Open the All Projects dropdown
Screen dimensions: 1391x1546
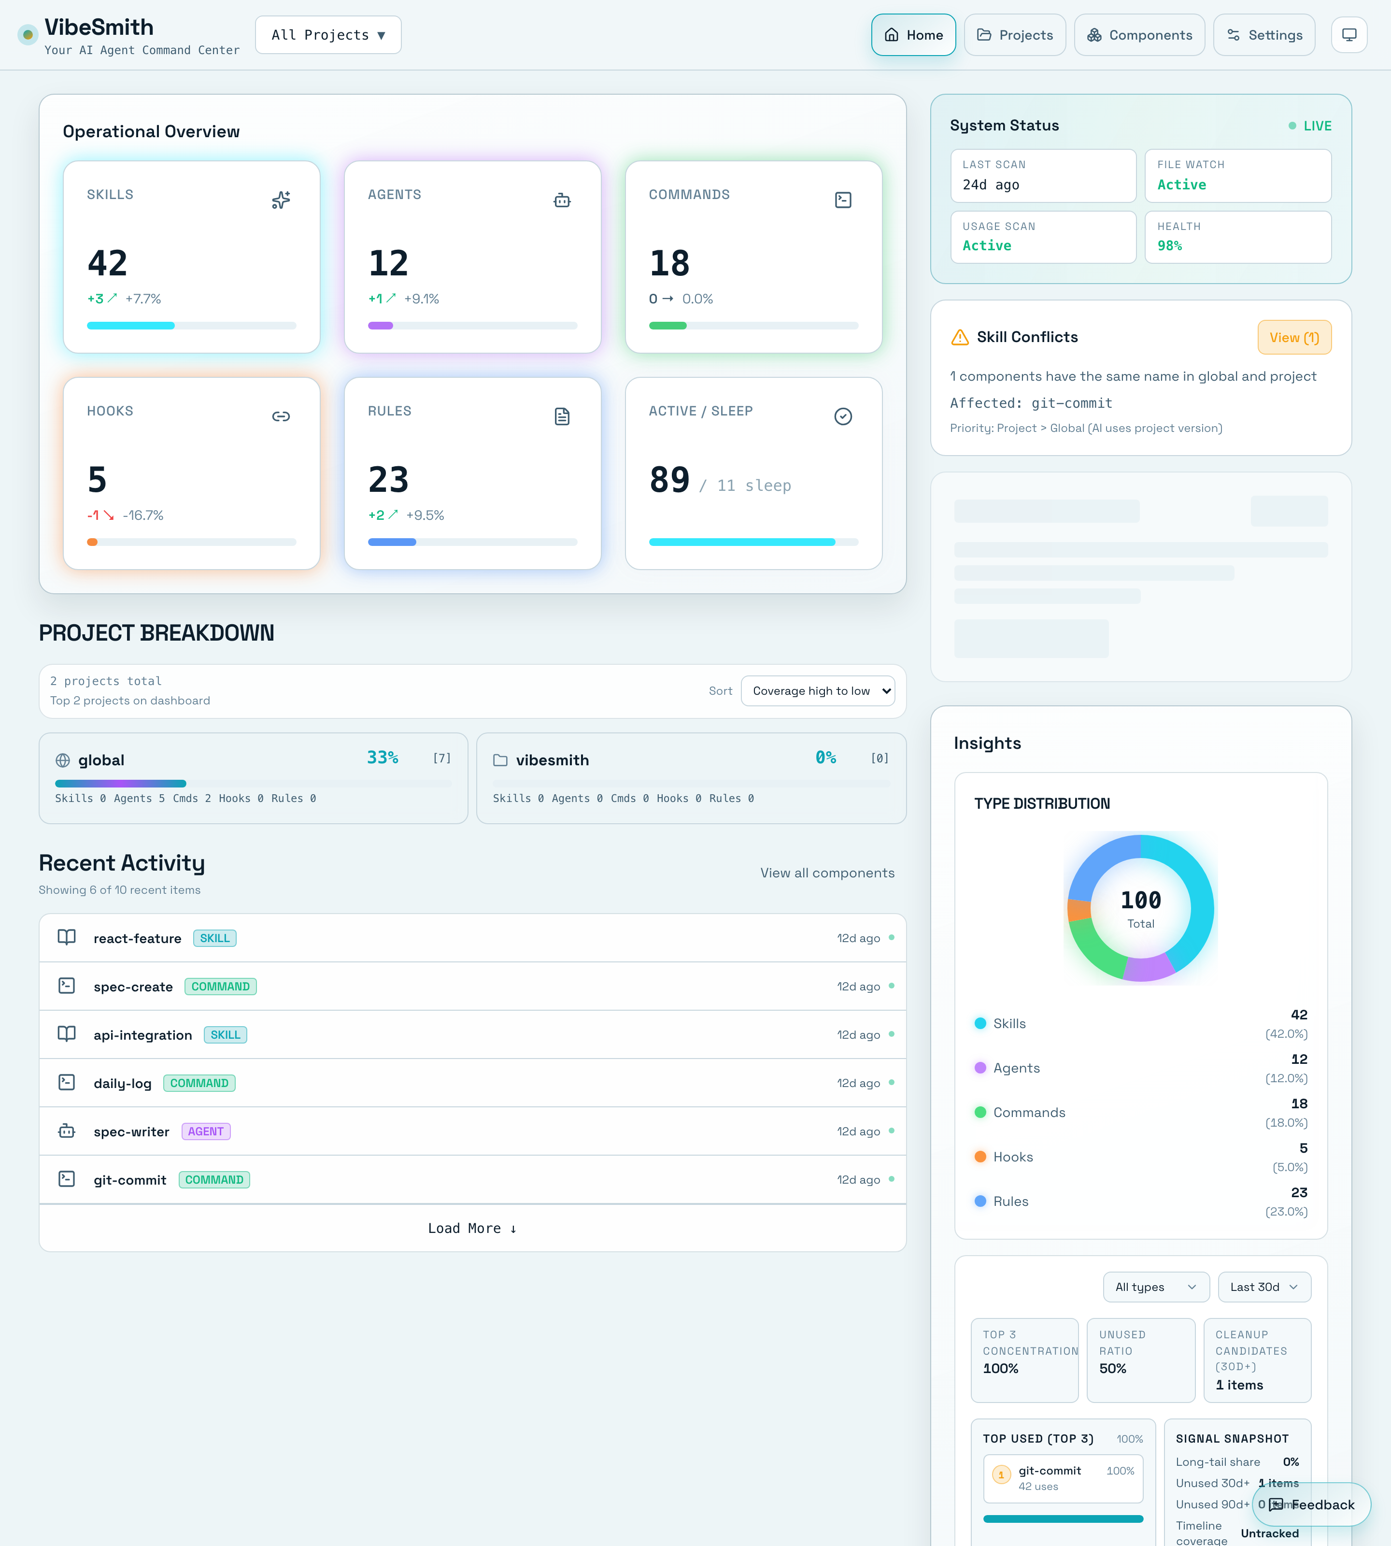tap(328, 35)
